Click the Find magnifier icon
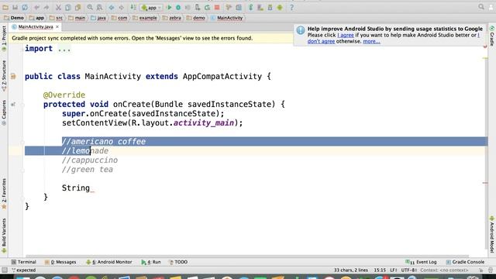 [90, 7]
